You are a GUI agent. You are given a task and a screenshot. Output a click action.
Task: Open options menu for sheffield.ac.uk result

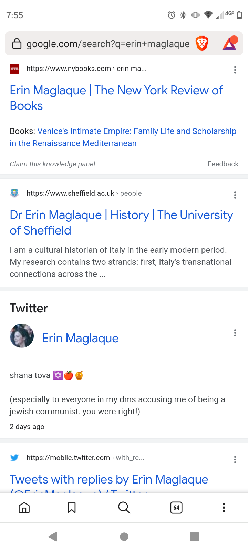tap(235, 195)
